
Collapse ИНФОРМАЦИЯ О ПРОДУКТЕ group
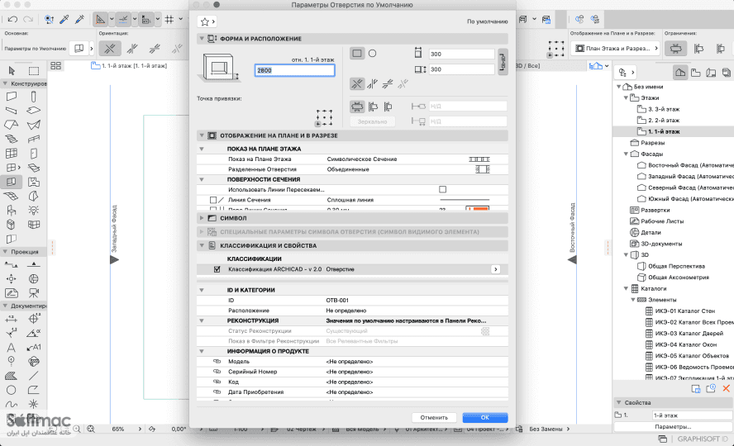202,351
